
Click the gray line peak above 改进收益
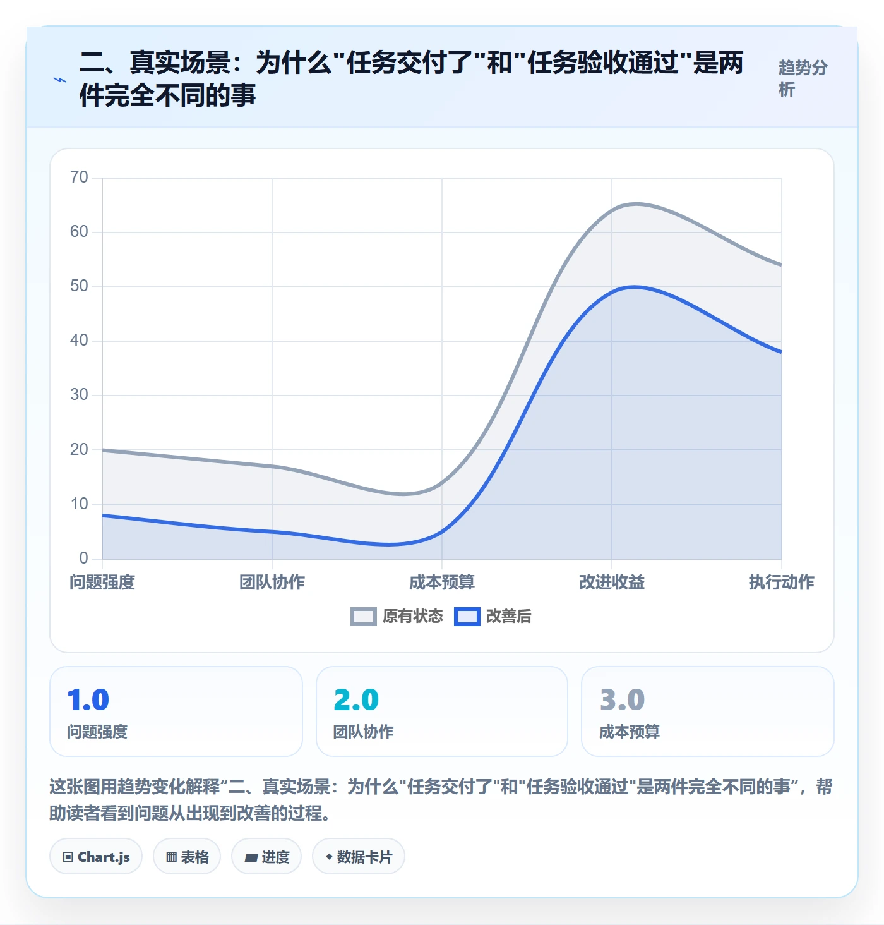tap(635, 203)
